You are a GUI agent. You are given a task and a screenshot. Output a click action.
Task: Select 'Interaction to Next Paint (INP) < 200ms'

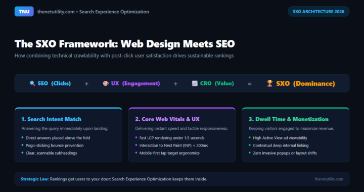173,146
